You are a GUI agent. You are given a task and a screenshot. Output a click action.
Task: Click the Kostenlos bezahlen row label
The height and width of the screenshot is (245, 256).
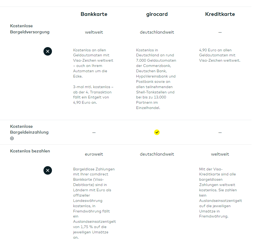(x=30, y=151)
